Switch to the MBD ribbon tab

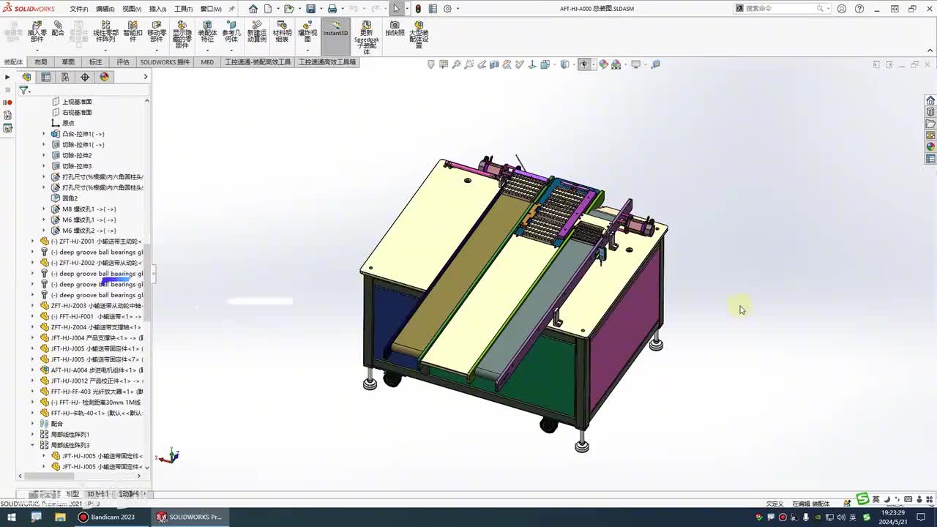click(x=207, y=62)
